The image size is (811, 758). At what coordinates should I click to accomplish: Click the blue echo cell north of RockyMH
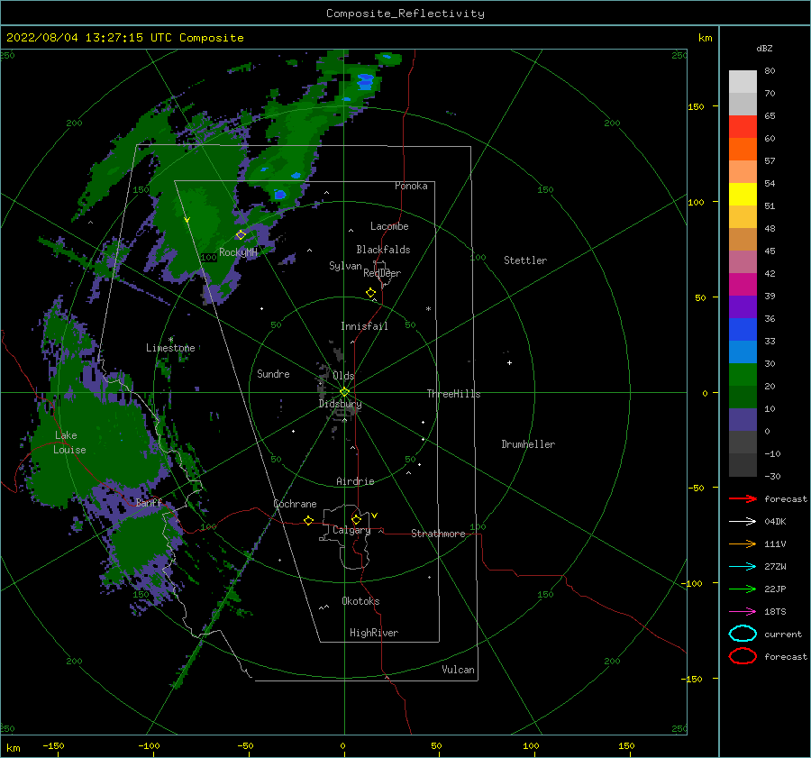(x=280, y=195)
